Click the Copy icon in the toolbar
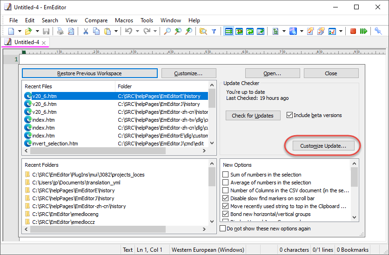The height and width of the screenshot is (255, 389). point(96,32)
